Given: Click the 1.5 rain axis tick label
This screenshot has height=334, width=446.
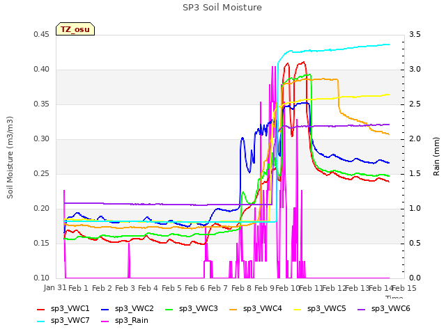Looking at the screenshot, I should click(415, 173).
